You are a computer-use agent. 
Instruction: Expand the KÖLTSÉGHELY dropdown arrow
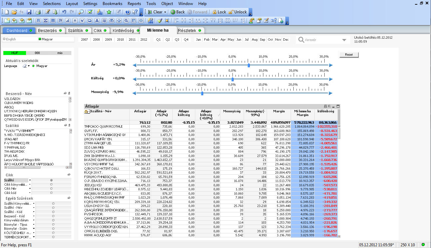(34, 233)
